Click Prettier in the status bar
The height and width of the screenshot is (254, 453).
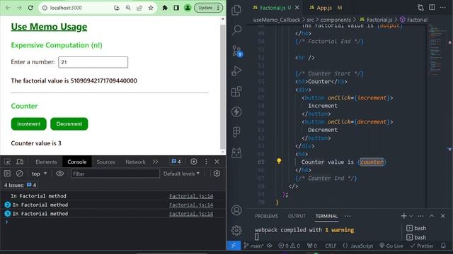tap(422, 246)
